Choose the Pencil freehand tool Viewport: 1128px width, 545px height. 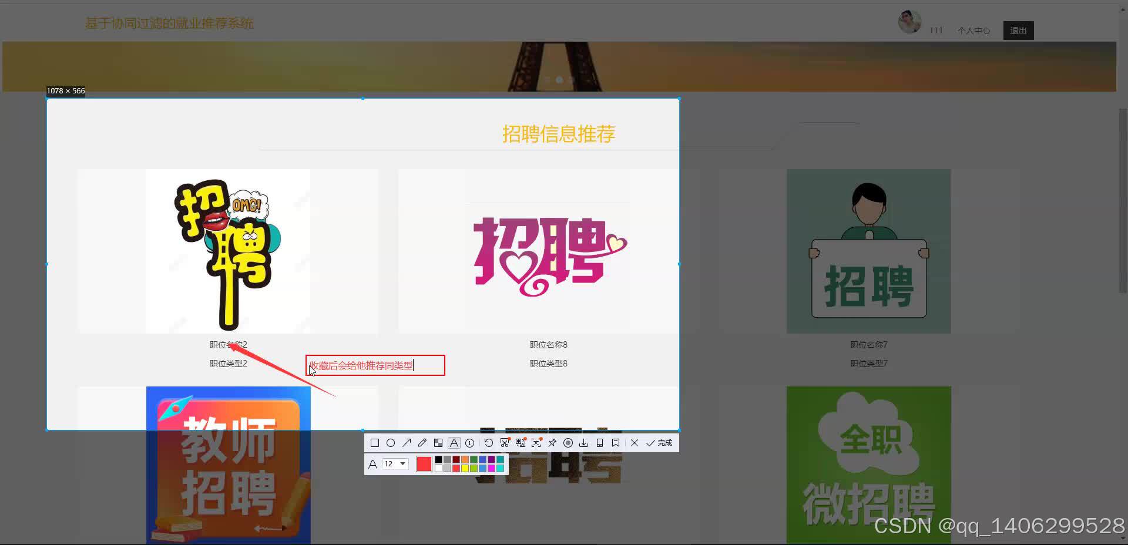click(x=422, y=443)
